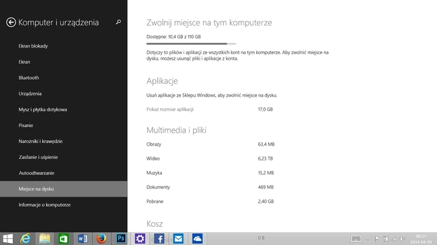
Task: Click the battery power tray icon
Action: [386, 238]
